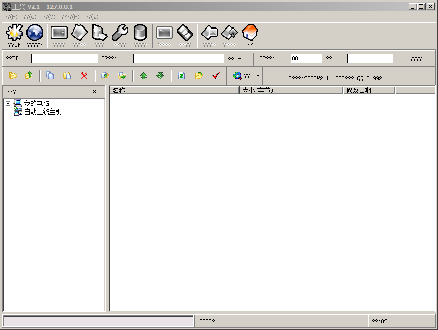This screenshot has height=330, width=438.
Task: Select 自动上线主机 in the tree
Action: pos(43,112)
